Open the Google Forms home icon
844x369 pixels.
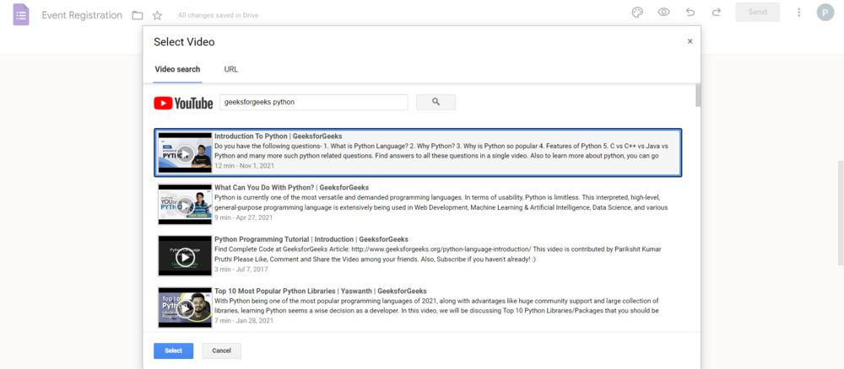pyautogui.click(x=21, y=14)
